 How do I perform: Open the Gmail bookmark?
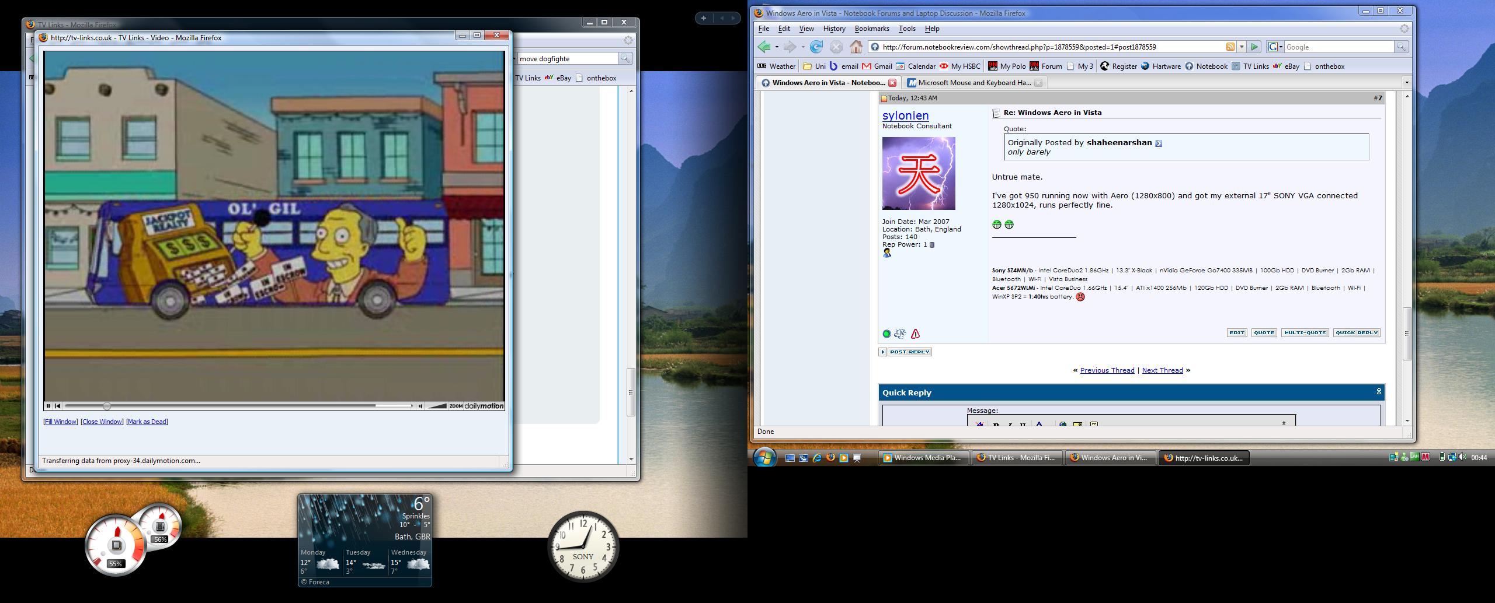877,66
